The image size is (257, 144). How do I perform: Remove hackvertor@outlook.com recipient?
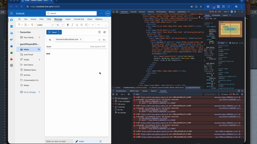pos(81,39)
